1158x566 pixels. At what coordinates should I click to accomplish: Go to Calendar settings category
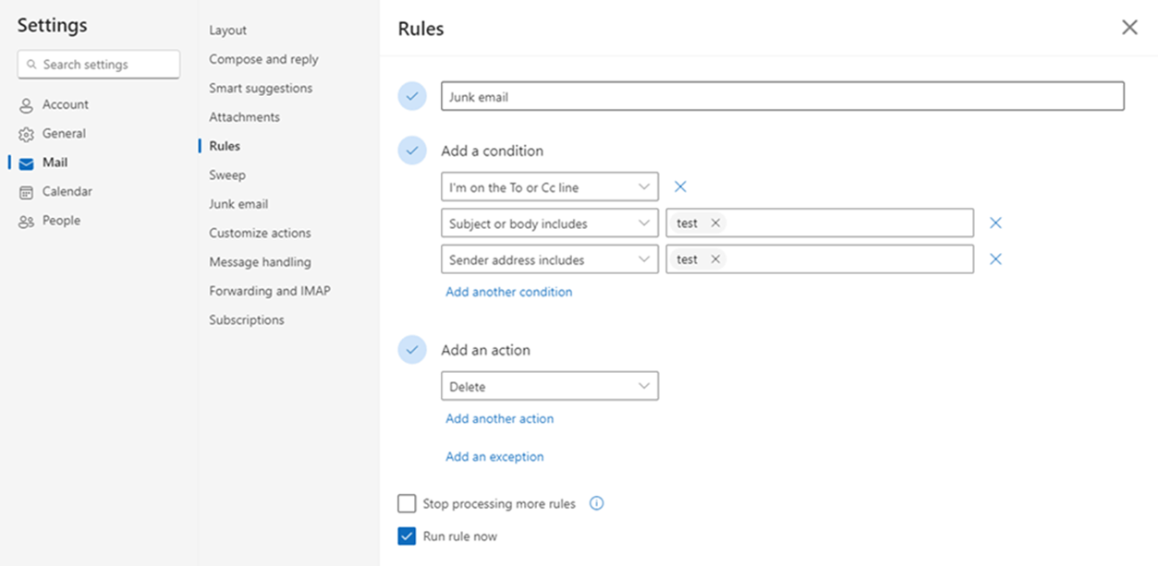pyautogui.click(x=67, y=192)
